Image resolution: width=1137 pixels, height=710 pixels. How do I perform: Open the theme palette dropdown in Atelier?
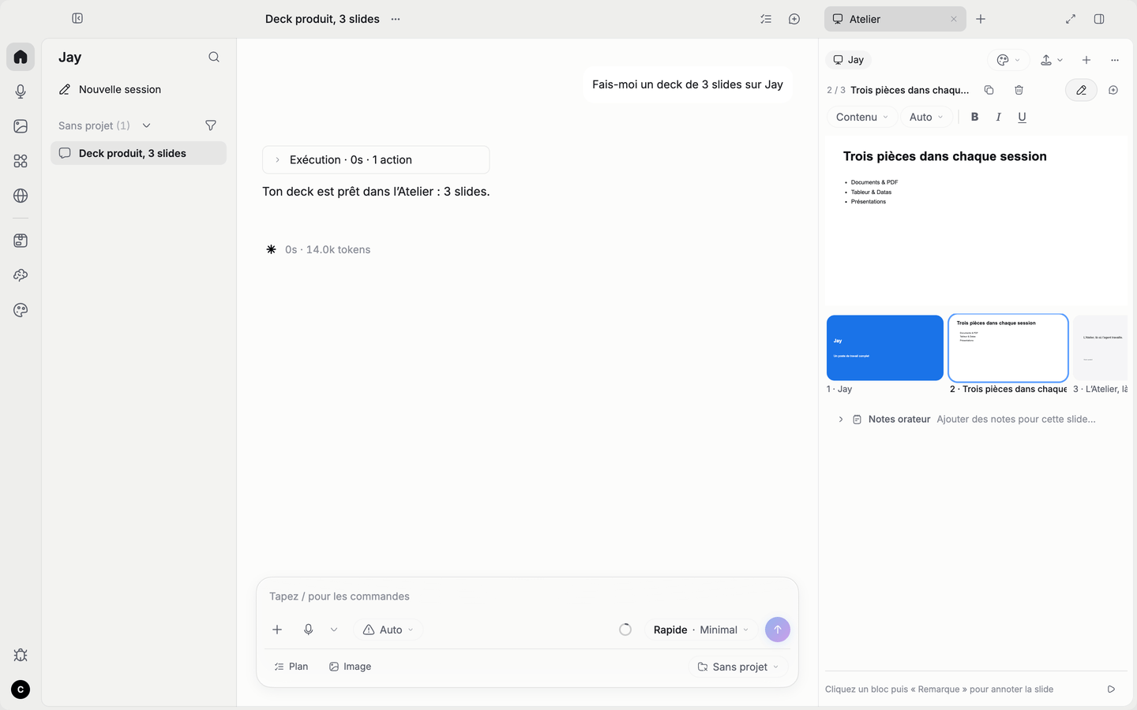click(x=1008, y=60)
